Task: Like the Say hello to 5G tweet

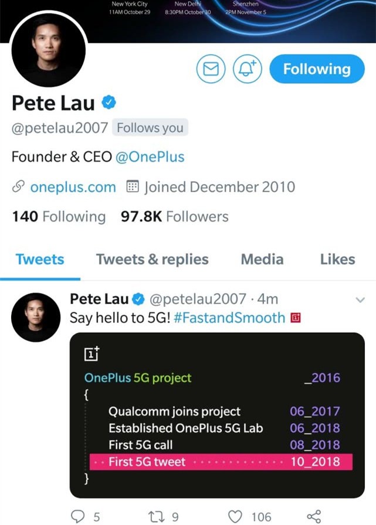Action: click(x=235, y=516)
